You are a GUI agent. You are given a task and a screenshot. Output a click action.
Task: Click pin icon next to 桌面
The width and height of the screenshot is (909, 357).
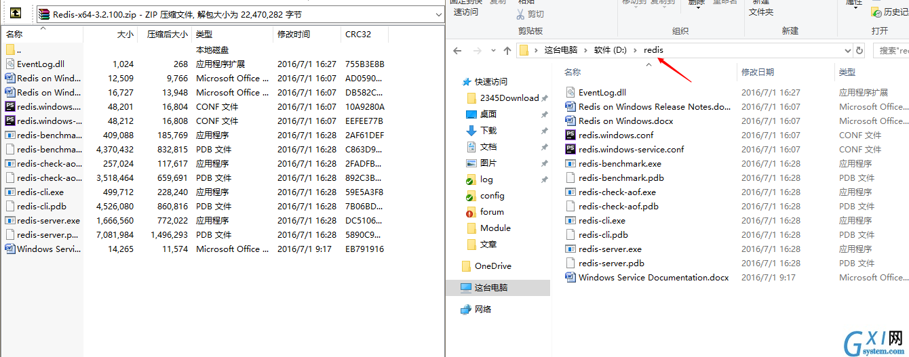(544, 114)
